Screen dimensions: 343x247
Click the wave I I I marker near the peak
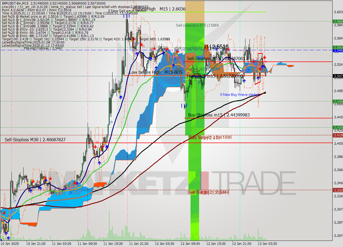click(x=127, y=16)
